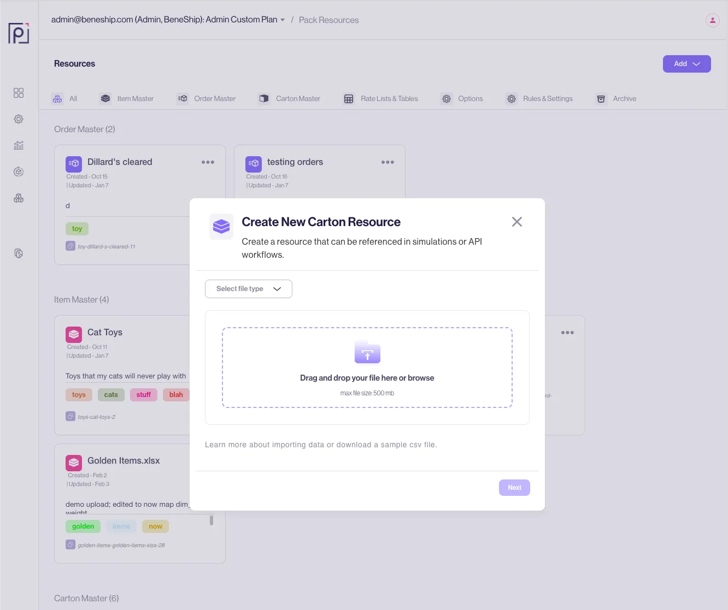Click the drag and drop file area
This screenshot has height=610, width=728.
tap(367, 368)
